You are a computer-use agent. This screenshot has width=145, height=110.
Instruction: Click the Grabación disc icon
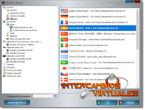click(x=4, y=67)
